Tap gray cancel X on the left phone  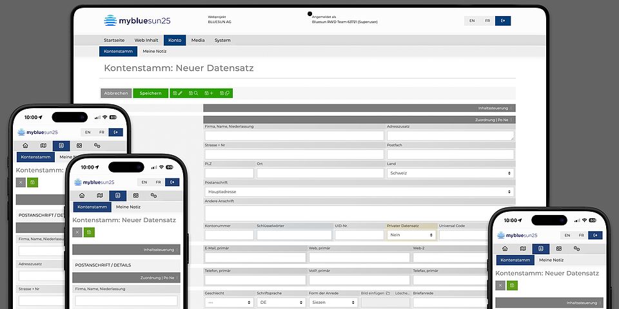pyautogui.click(x=21, y=182)
